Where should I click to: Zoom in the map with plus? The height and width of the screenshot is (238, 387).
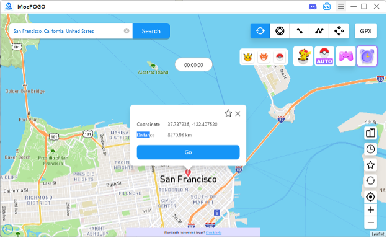click(370, 210)
